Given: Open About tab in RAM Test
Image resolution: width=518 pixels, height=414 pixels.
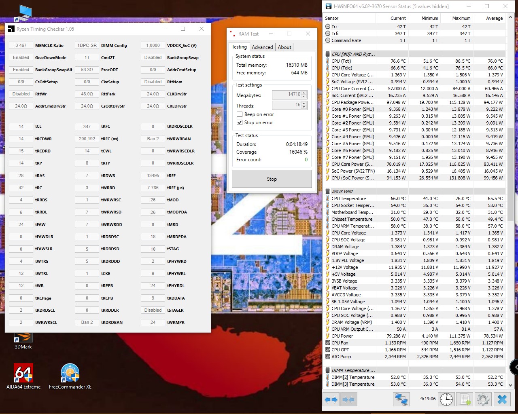Looking at the screenshot, I should [284, 47].
